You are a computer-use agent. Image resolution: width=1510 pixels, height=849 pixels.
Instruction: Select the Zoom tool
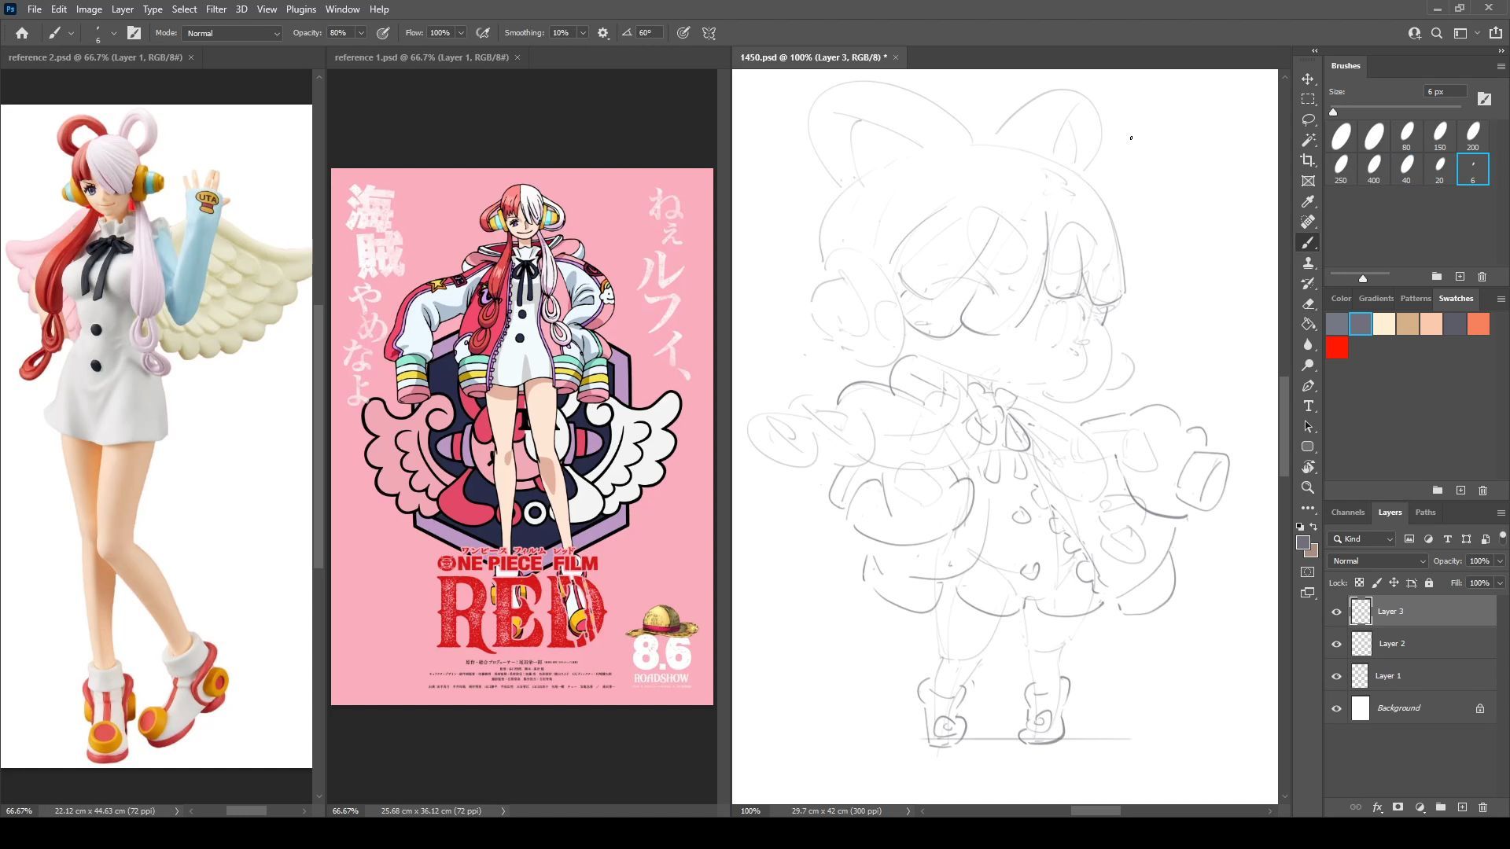1308,488
